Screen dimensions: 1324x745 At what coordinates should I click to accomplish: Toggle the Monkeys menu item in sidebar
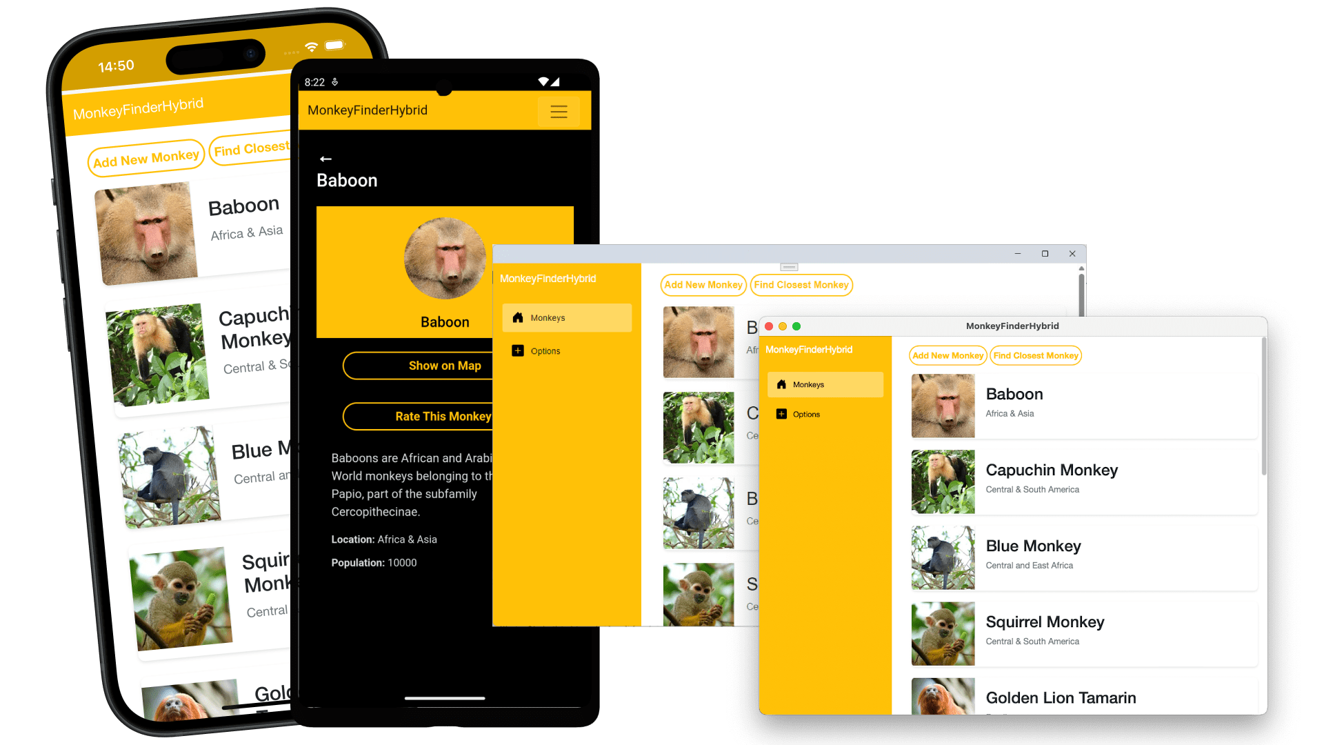click(x=565, y=317)
